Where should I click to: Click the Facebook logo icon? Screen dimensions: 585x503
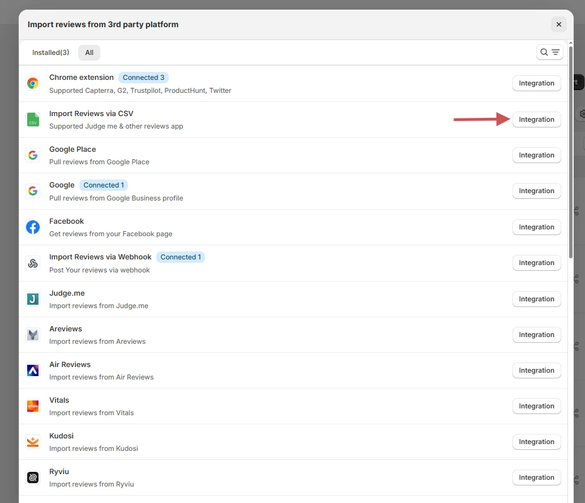pyautogui.click(x=33, y=227)
